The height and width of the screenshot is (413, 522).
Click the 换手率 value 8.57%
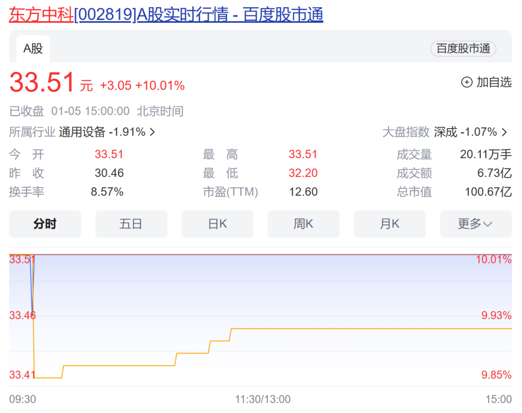click(x=107, y=192)
